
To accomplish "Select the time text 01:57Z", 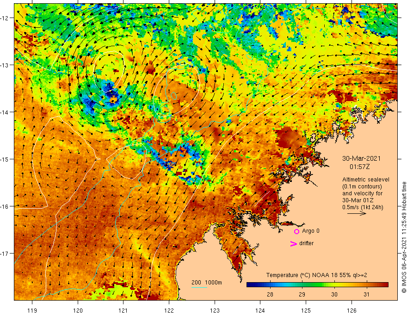I will [359, 167].
